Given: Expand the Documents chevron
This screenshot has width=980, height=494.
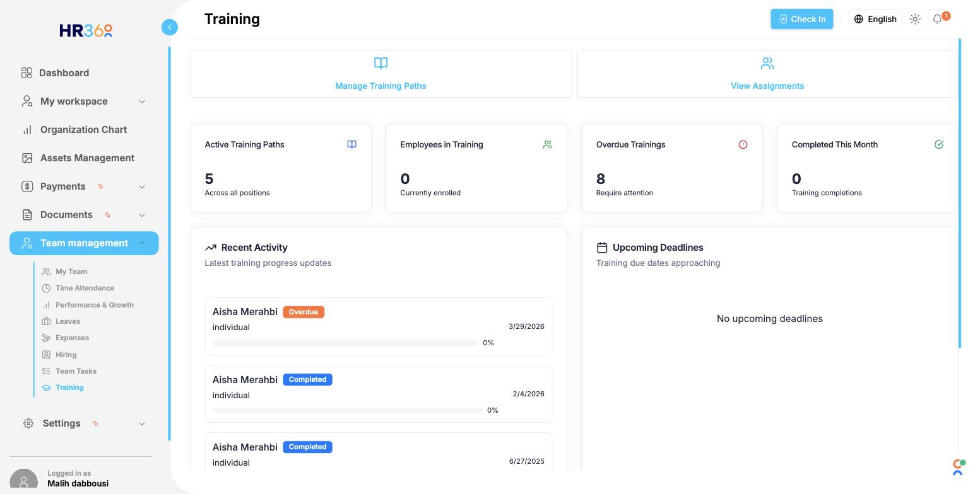Looking at the screenshot, I should click(142, 215).
